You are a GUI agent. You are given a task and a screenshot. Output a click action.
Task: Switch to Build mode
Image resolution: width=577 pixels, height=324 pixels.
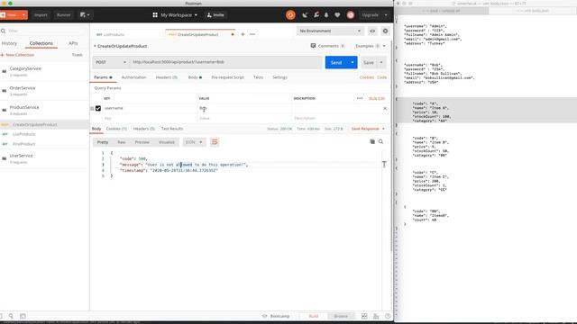314,316
